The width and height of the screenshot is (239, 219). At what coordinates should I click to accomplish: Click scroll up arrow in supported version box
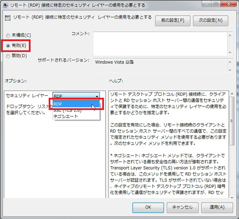(230, 62)
